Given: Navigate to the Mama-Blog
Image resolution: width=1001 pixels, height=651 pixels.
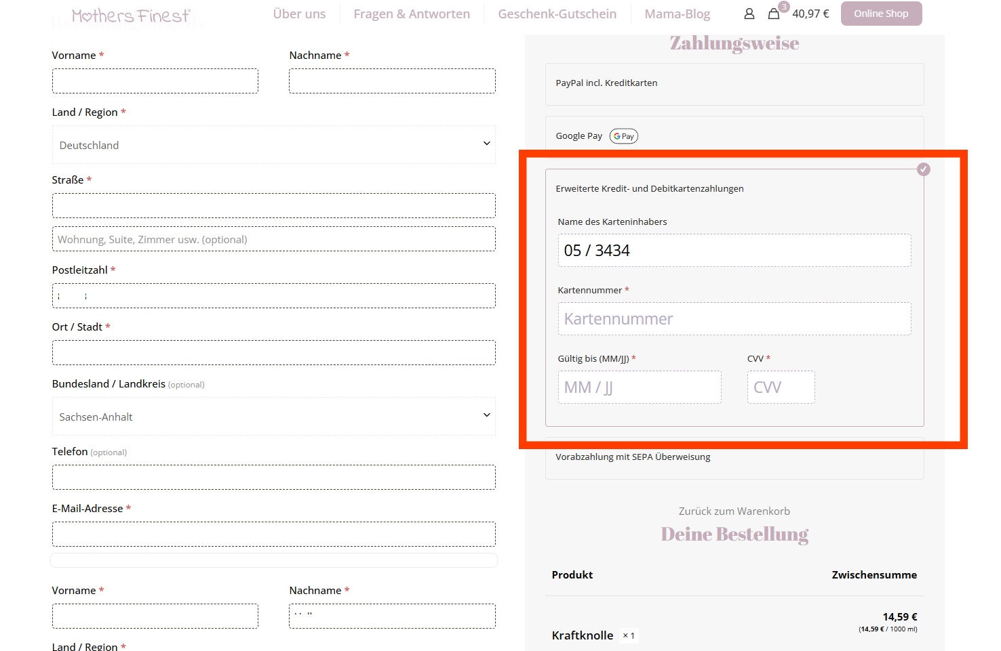Looking at the screenshot, I should click(677, 14).
